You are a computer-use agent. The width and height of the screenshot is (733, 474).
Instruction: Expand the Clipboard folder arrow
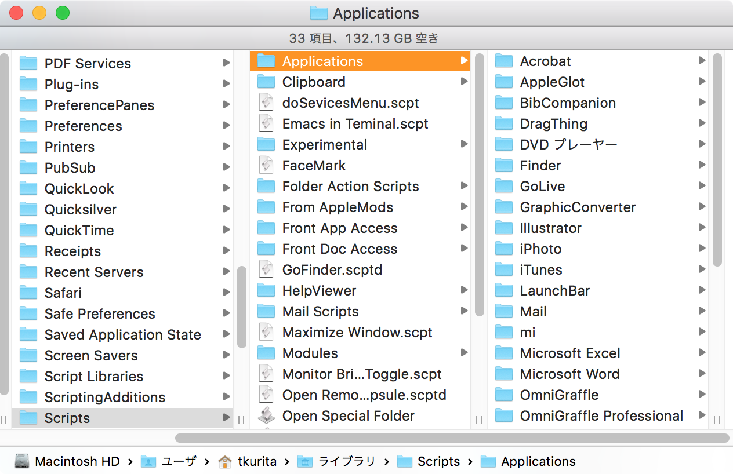pos(464,82)
